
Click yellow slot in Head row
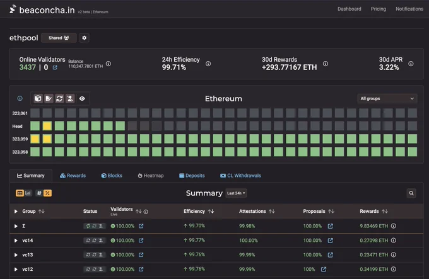47,126
